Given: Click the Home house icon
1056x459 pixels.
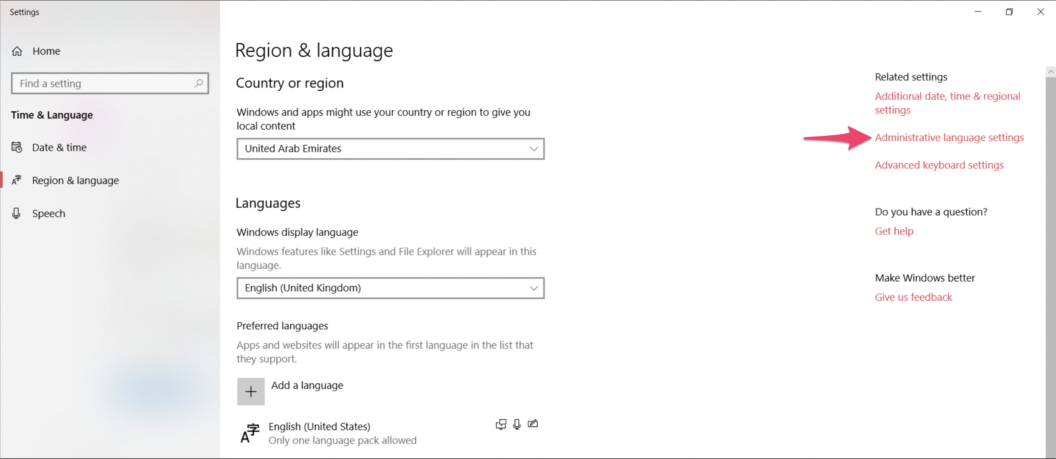Looking at the screenshot, I should 17,51.
